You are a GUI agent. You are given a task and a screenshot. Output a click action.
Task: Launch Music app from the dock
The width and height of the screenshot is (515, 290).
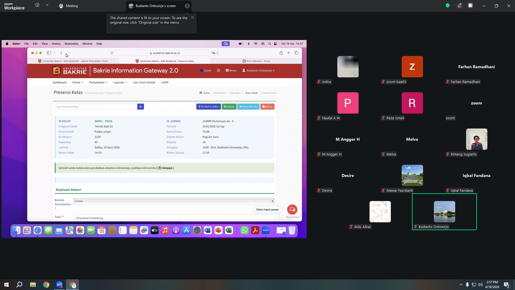165,230
